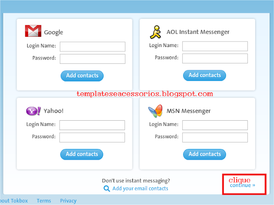Focus the Yahoo! Login Name field

[x=92, y=125]
